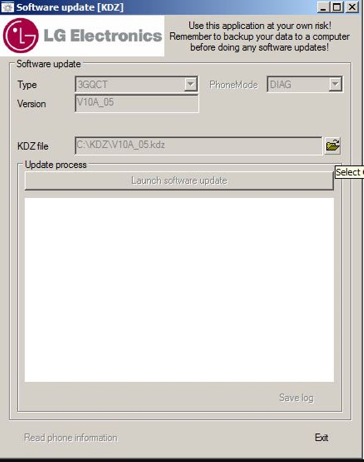This screenshot has width=364, height=462.
Task: Select the DIAG PhoneMode combo box
Action: tap(304, 84)
